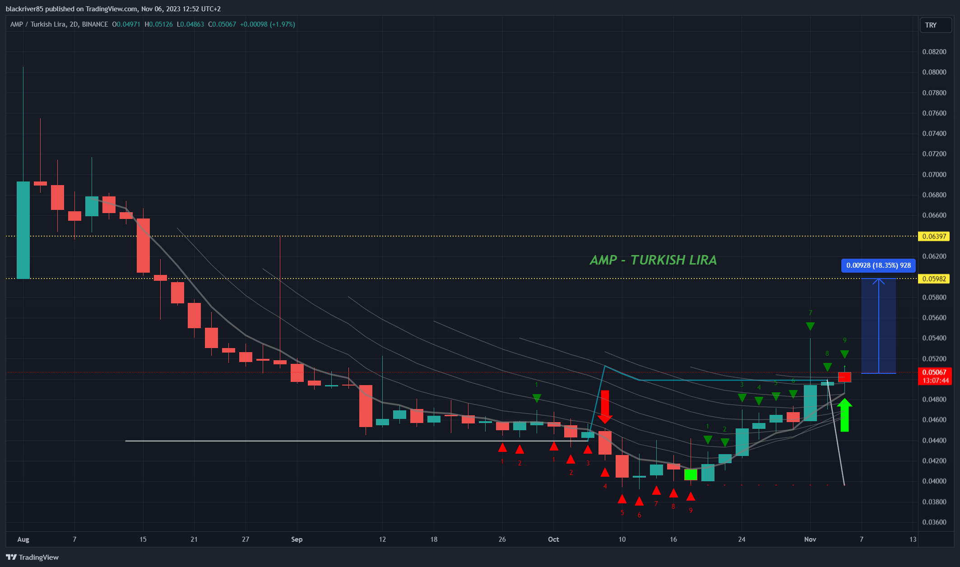Click the green count label 7 above Nov candle
This screenshot has height=567, width=960.
pyautogui.click(x=810, y=313)
